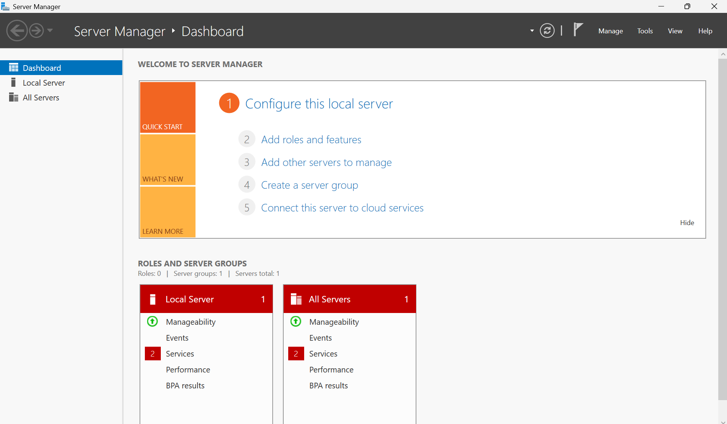Open the Local Server tile header
This screenshot has width=727, height=424.
206,299
